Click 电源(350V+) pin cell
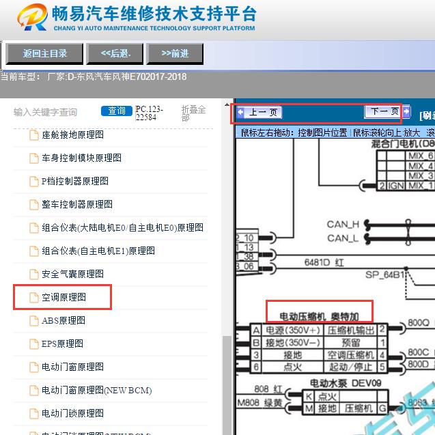Image resolution: width=435 pixels, height=435 pixels. pos(293,330)
